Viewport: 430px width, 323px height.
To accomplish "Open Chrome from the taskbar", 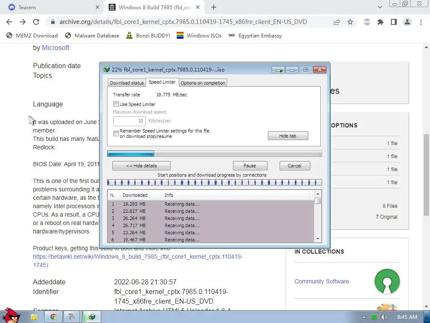I will (53, 317).
